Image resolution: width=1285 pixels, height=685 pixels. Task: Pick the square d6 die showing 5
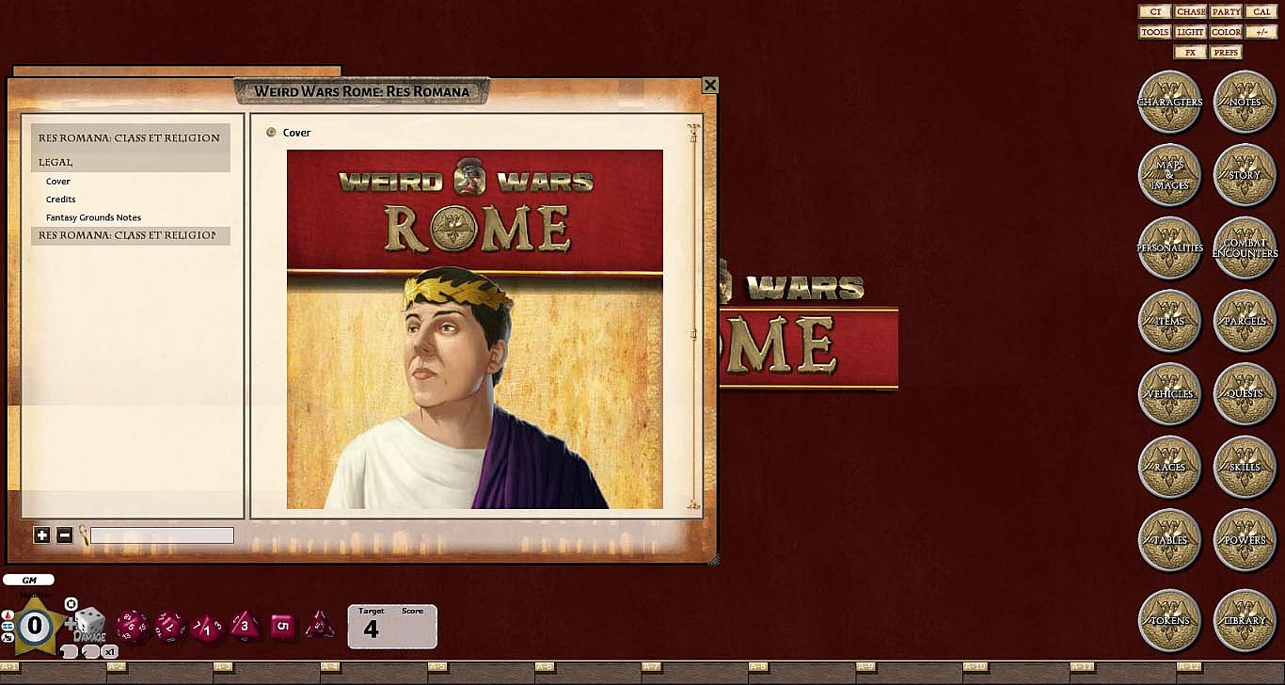282,626
